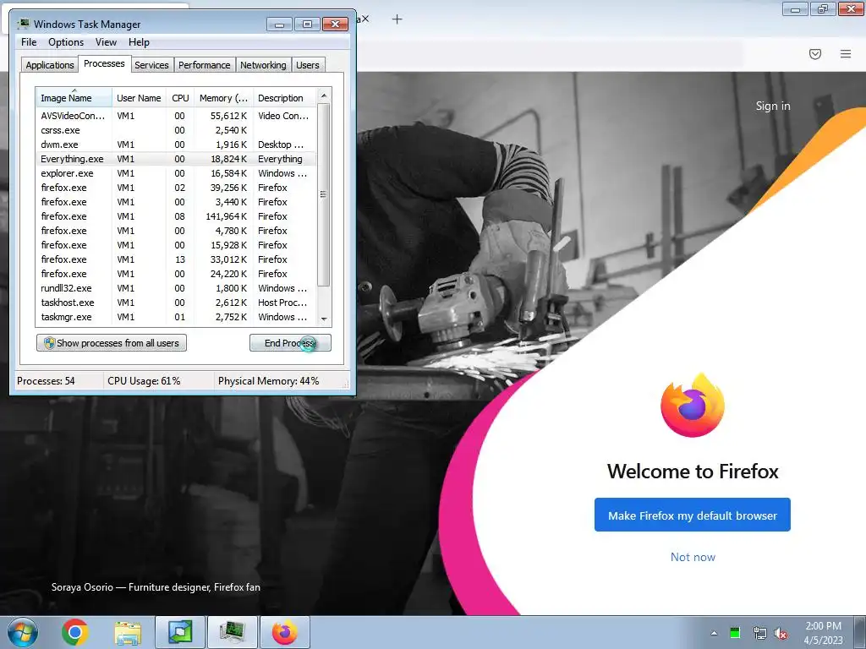Switch to Firefox via taskbar icon
The image size is (866, 649).
(x=284, y=632)
